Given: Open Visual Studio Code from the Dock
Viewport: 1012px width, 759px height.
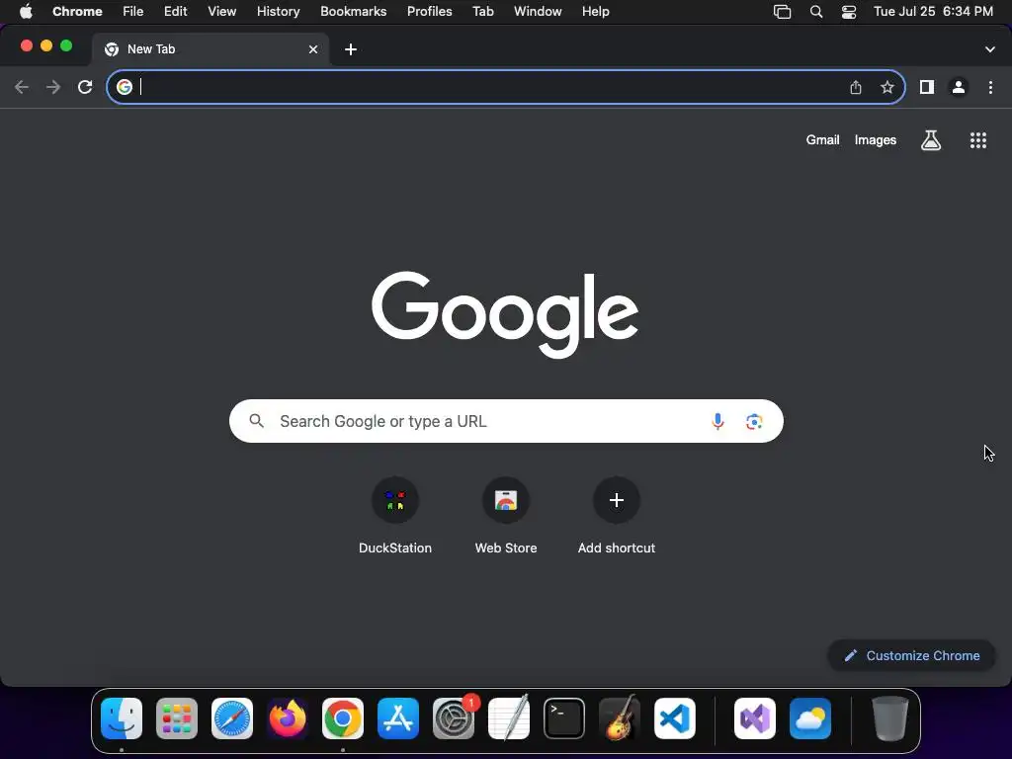Looking at the screenshot, I should pyautogui.click(x=675, y=718).
